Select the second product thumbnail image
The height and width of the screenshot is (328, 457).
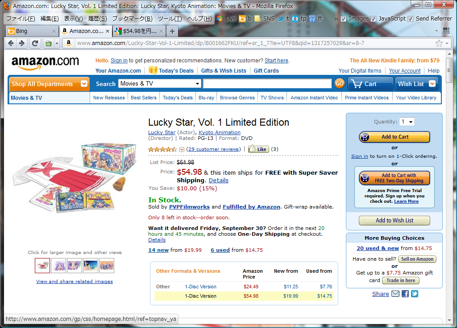tap(58, 266)
